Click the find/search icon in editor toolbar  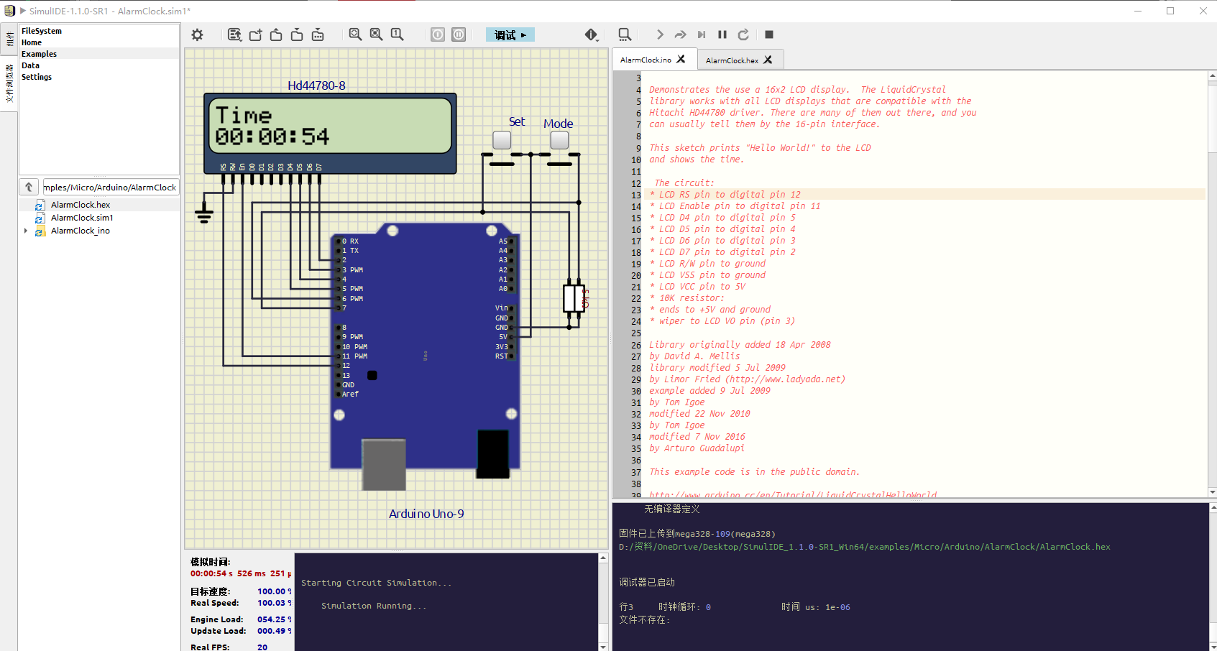click(625, 34)
